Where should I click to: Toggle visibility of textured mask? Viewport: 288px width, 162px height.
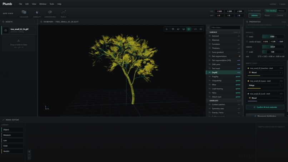pos(210,36)
